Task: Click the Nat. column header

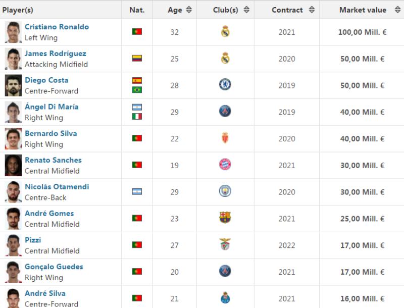Action: 137,10
